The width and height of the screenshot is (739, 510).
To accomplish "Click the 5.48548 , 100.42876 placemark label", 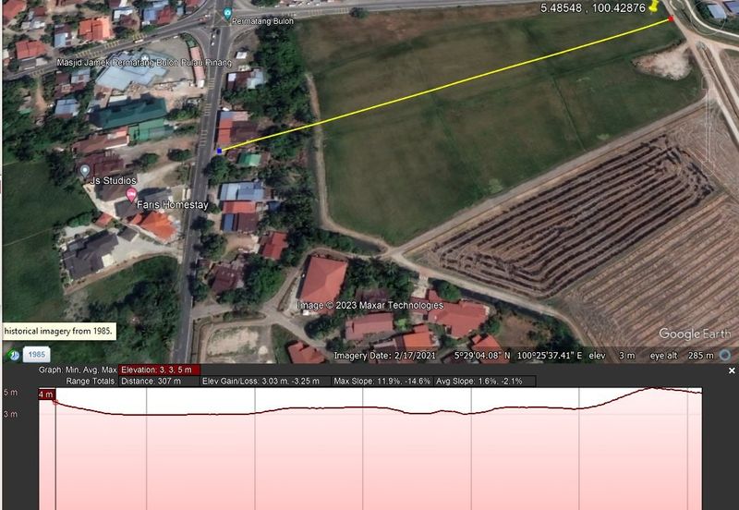I will (593, 8).
